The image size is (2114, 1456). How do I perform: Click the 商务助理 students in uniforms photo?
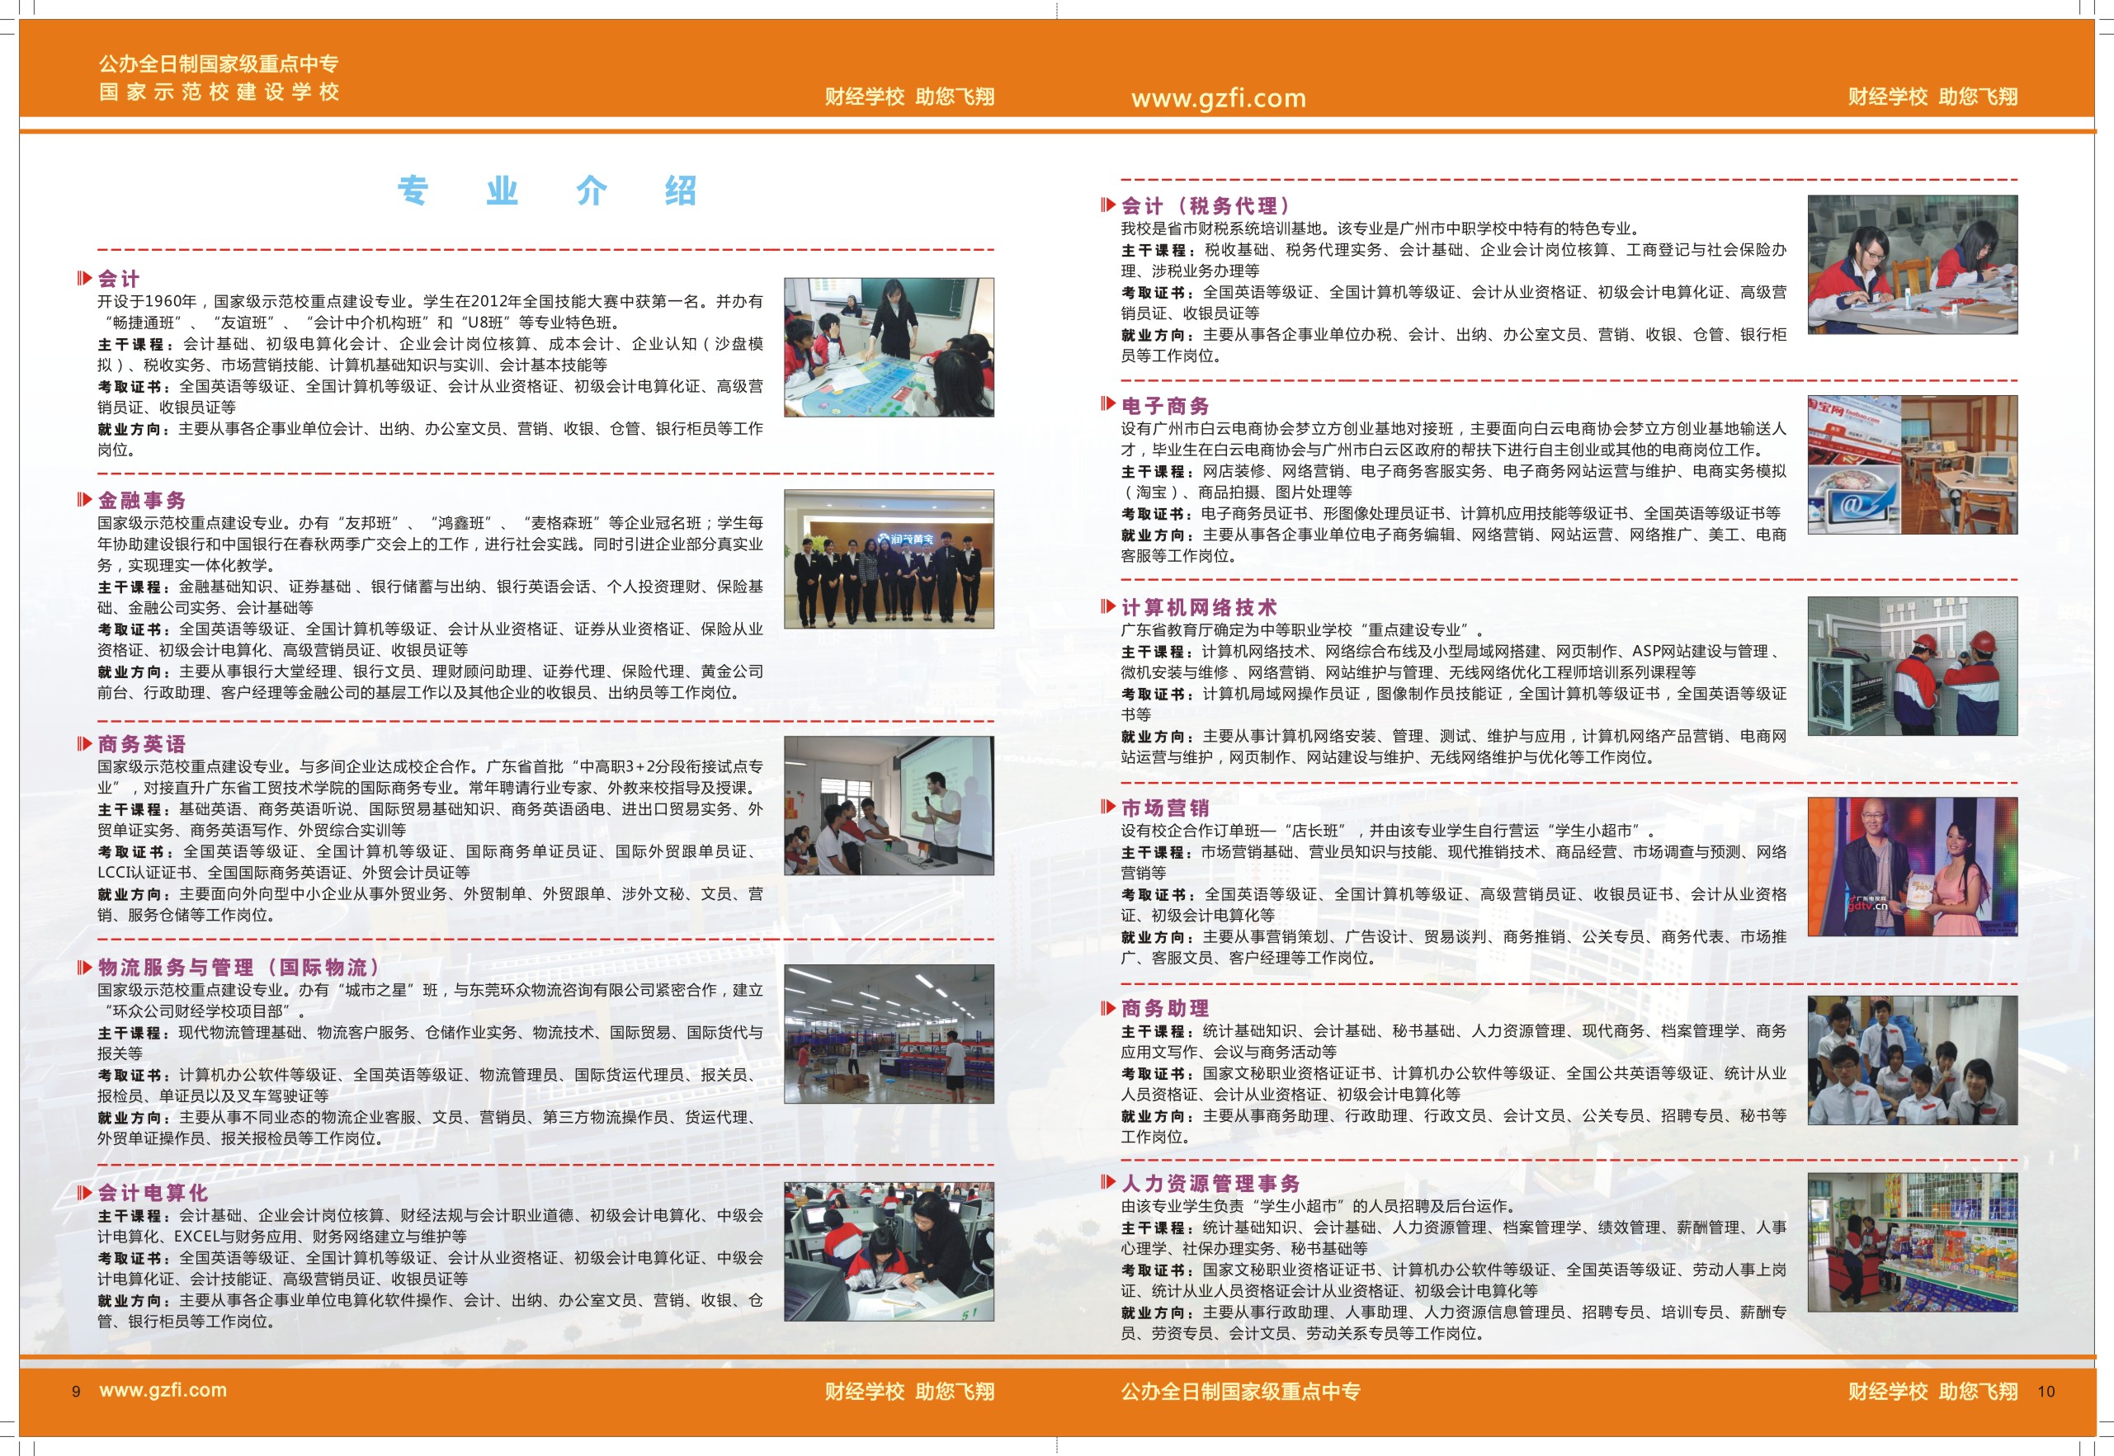[1913, 1060]
